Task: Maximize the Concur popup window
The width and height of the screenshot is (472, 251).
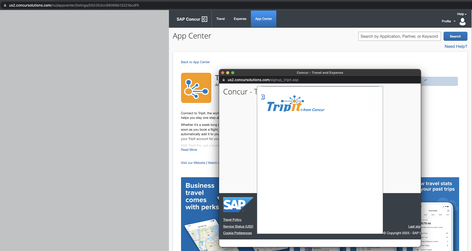Action: click(x=233, y=73)
